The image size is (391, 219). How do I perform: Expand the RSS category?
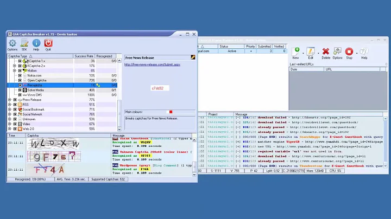10,105
